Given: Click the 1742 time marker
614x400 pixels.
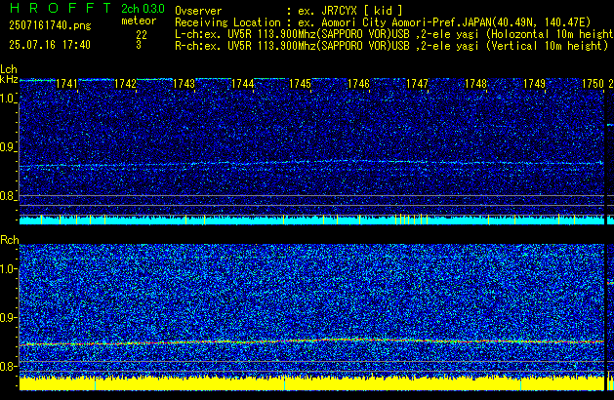Looking at the screenshot, I should click(x=125, y=84).
